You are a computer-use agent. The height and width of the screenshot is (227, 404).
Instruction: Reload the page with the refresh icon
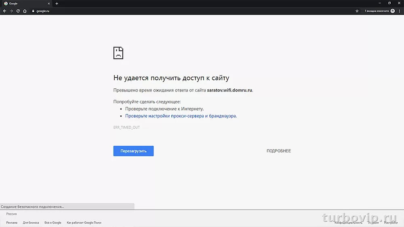[x=18, y=11]
